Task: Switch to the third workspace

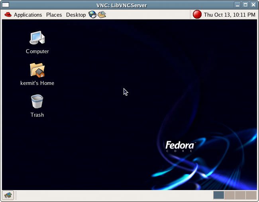Action: coord(240,195)
